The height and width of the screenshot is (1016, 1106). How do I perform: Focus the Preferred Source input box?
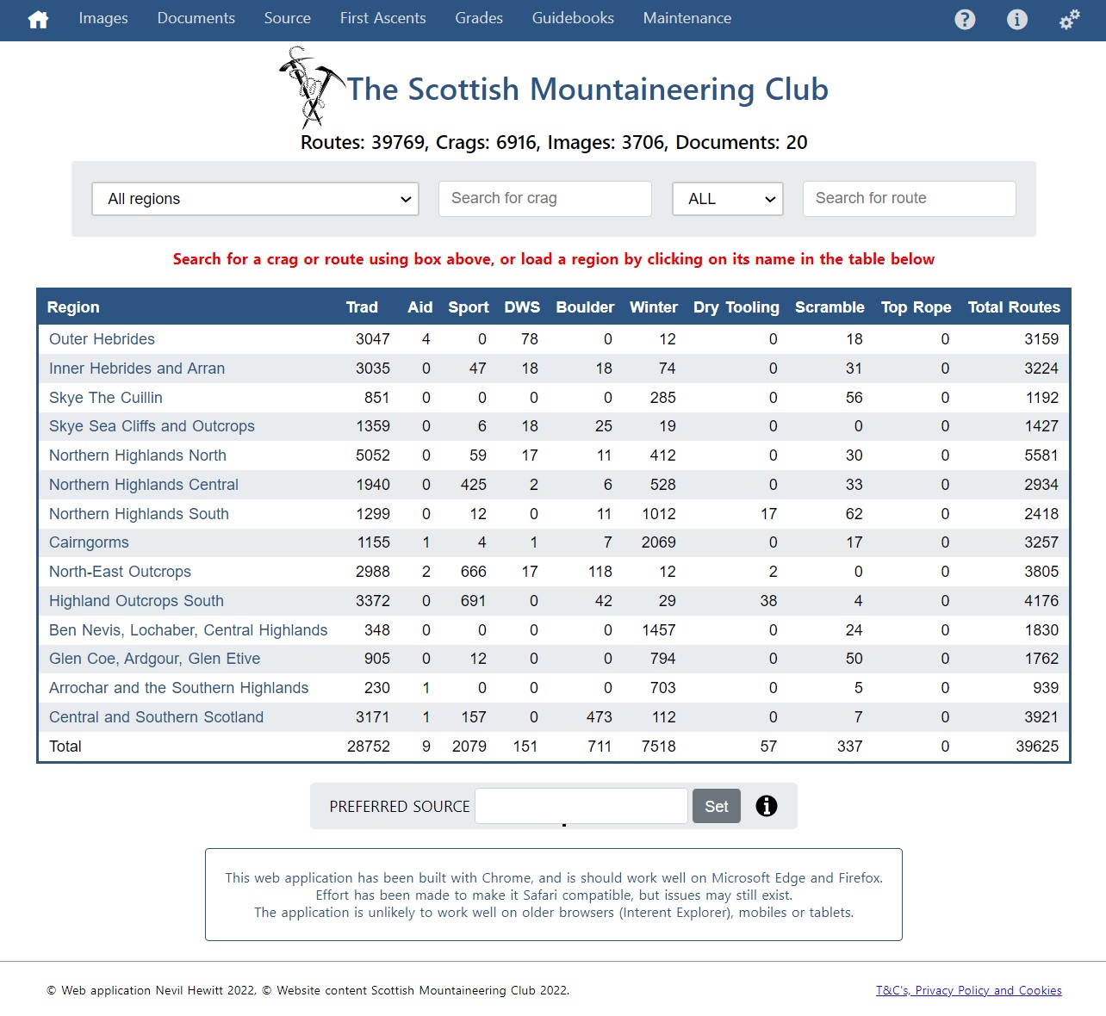(581, 806)
